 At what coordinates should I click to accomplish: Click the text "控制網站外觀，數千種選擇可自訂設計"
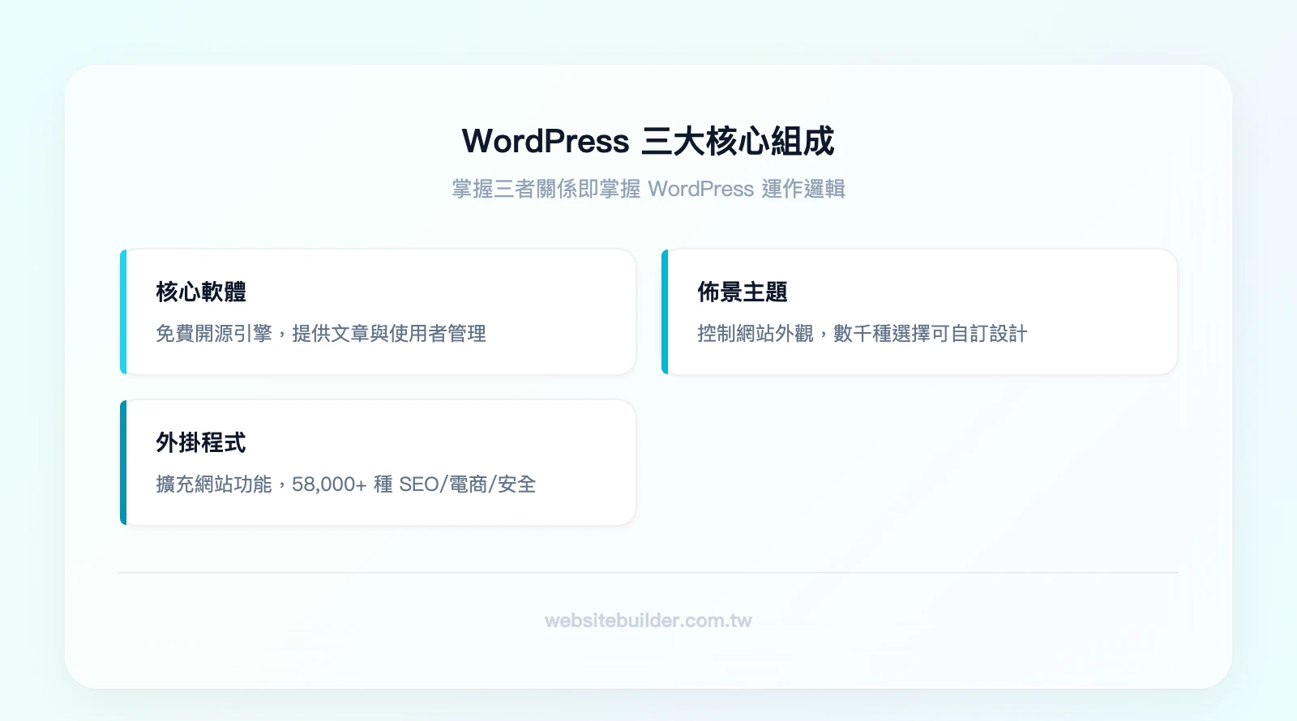click(863, 334)
